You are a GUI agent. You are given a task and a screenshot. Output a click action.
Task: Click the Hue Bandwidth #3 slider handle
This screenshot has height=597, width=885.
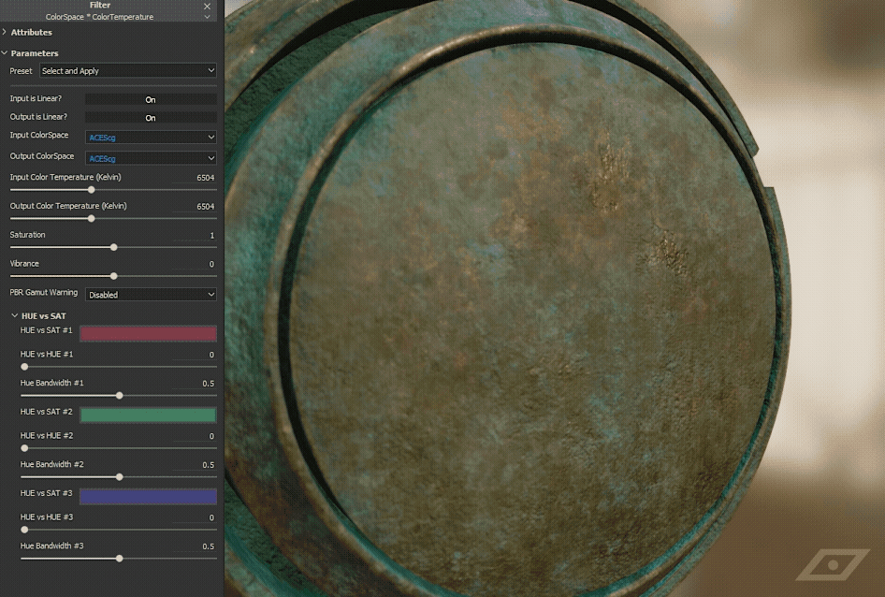tap(120, 559)
